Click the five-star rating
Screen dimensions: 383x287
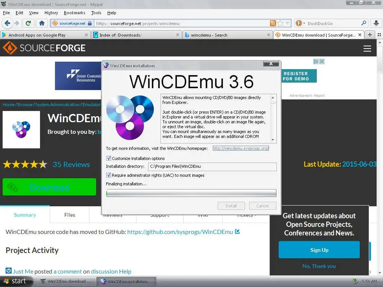25,164
